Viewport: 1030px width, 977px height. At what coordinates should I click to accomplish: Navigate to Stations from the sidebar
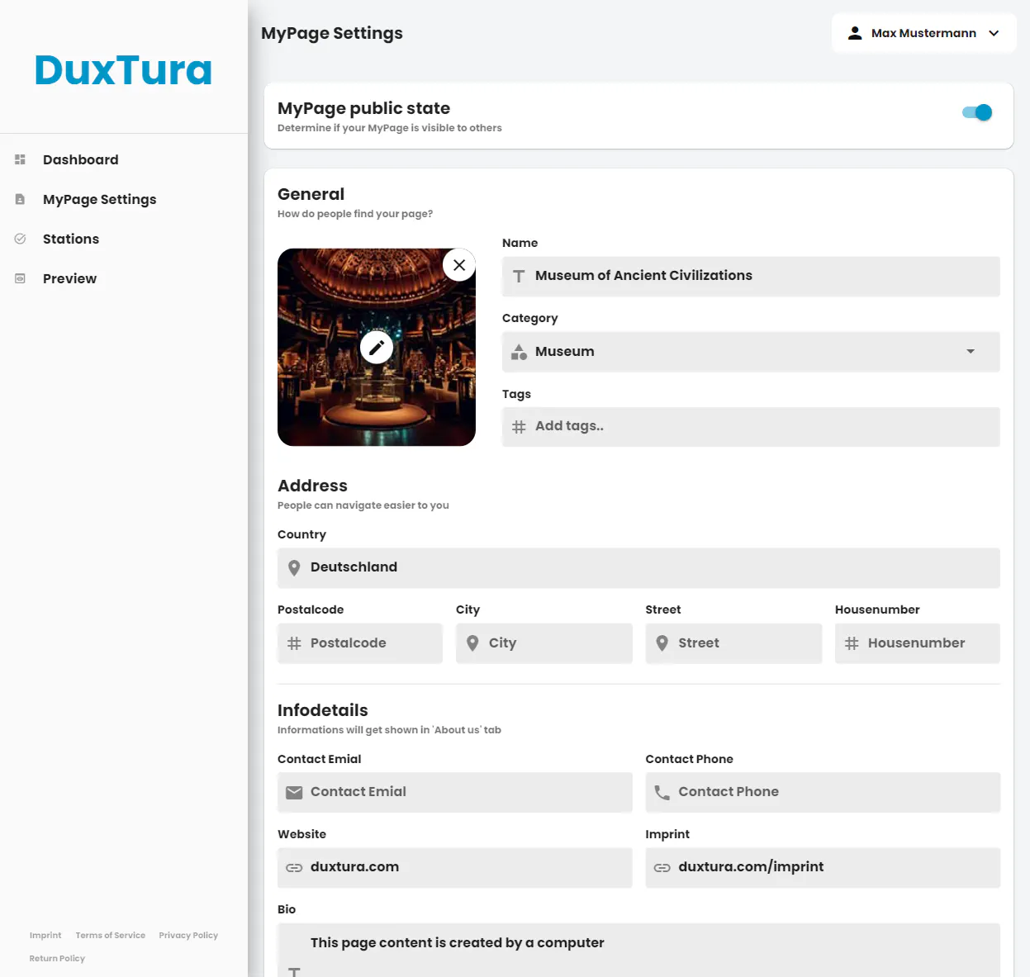[70, 239]
